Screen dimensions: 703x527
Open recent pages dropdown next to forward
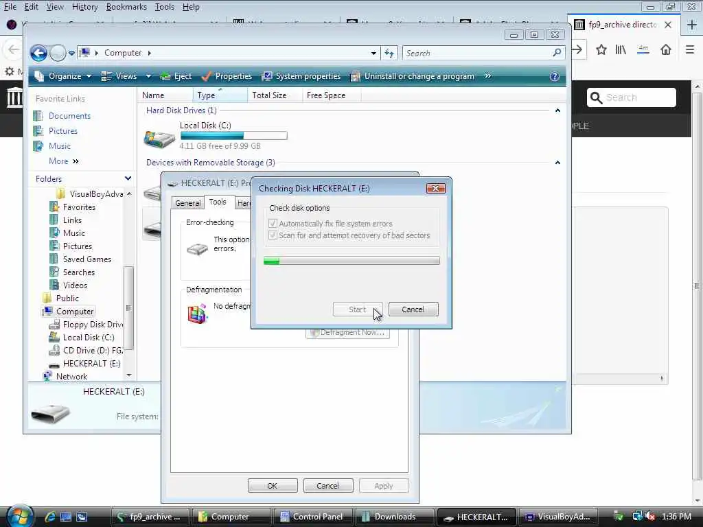[x=71, y=54]
